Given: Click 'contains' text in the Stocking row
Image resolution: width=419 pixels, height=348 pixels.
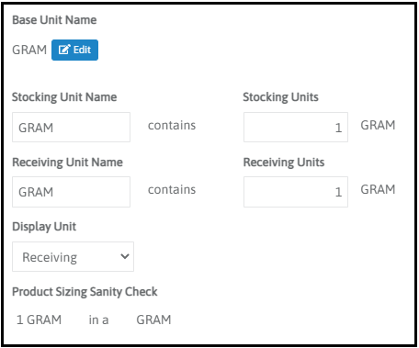Looking at the screenshot, I should point(172,126).
